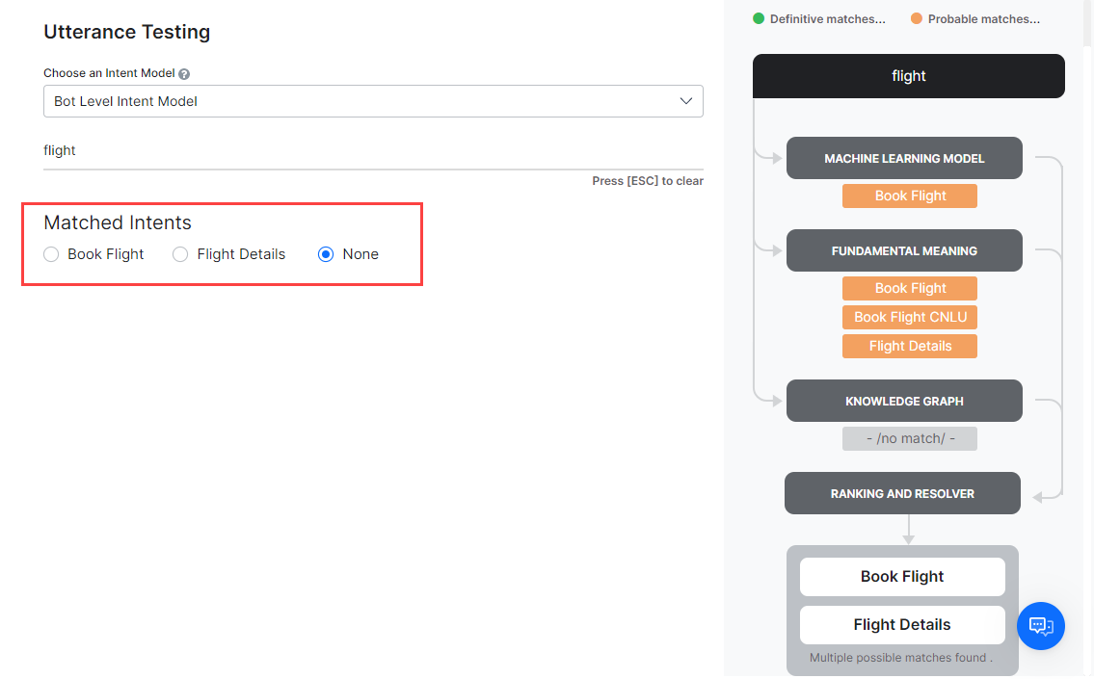
Task: Select the Book Flight CNLU tag
Action: click(910, 317)
